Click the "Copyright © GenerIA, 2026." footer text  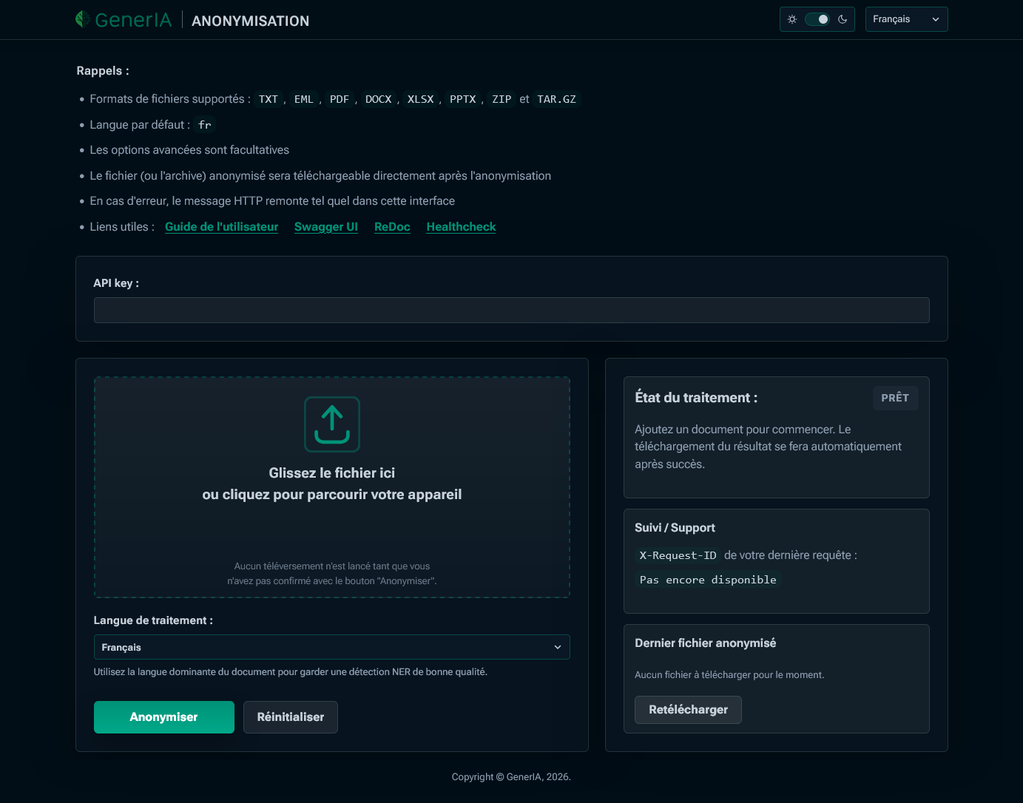tap(511, 777)
